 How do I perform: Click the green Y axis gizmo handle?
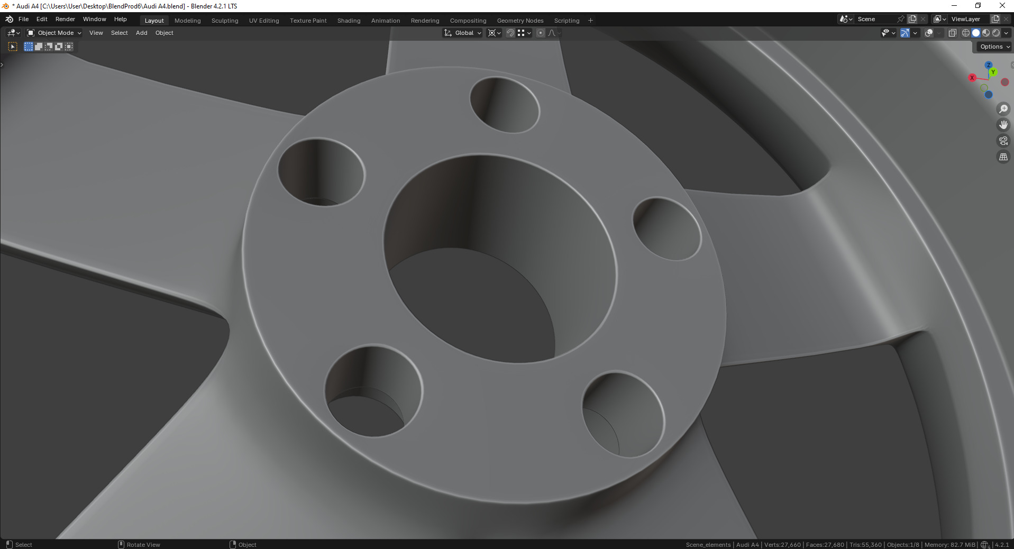(x=993, y=72)
